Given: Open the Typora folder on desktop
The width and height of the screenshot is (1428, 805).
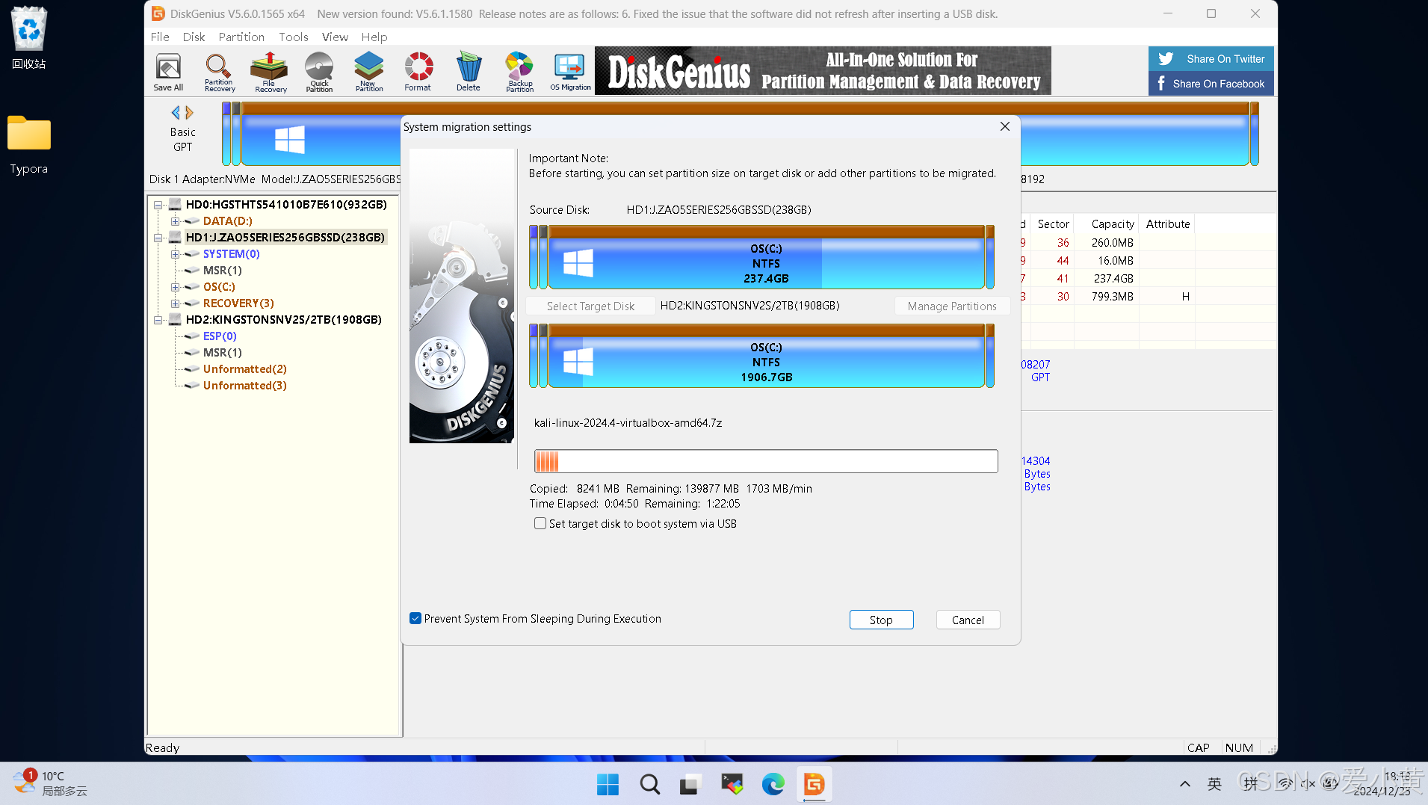Looking at the screenshot, I should pyautogui.click(x=29, y=145).
